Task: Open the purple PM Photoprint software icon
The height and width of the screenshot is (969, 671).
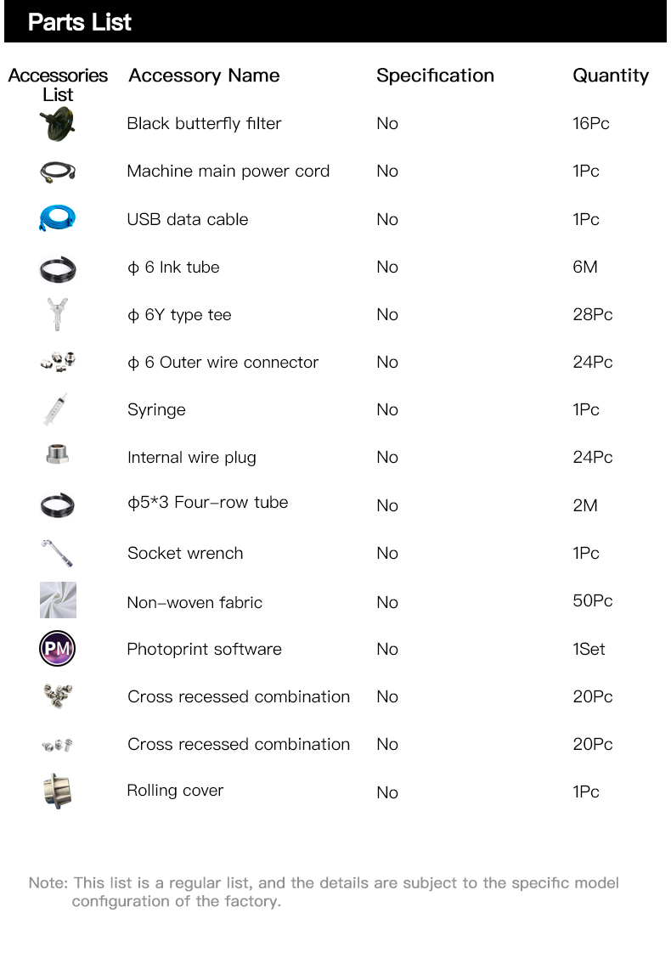Action: click(58, 650)
